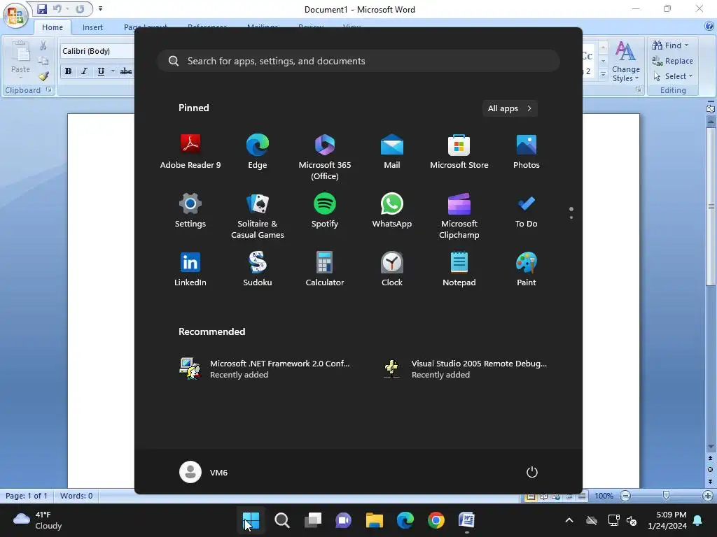
Task: Open Task View on the taskbar
Action: [313, 520]
